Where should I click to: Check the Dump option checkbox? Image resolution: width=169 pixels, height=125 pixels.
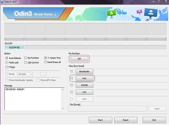tap(7, 74)
